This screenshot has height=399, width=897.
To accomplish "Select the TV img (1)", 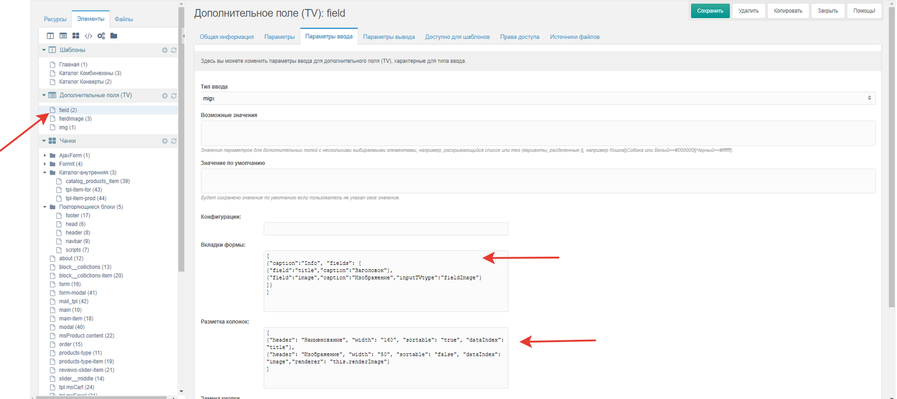I will [x=67, y=128].
